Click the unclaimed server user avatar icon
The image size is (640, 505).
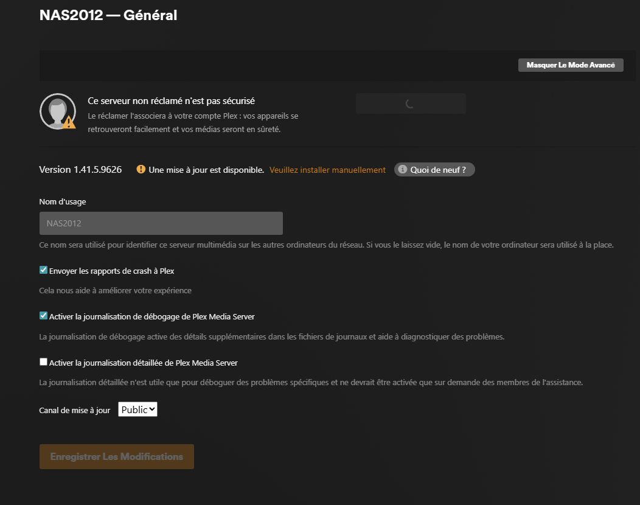point(58,111)
